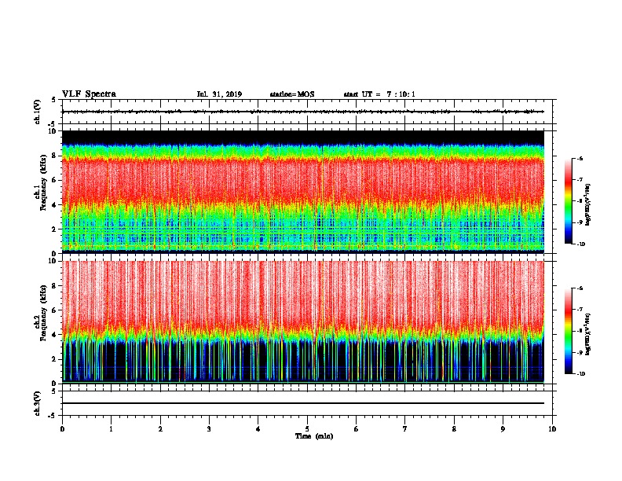This screenshot has height=481, width=622.
Task: Click the "Time (min)" axis label
Action: [x=314, y=436]
